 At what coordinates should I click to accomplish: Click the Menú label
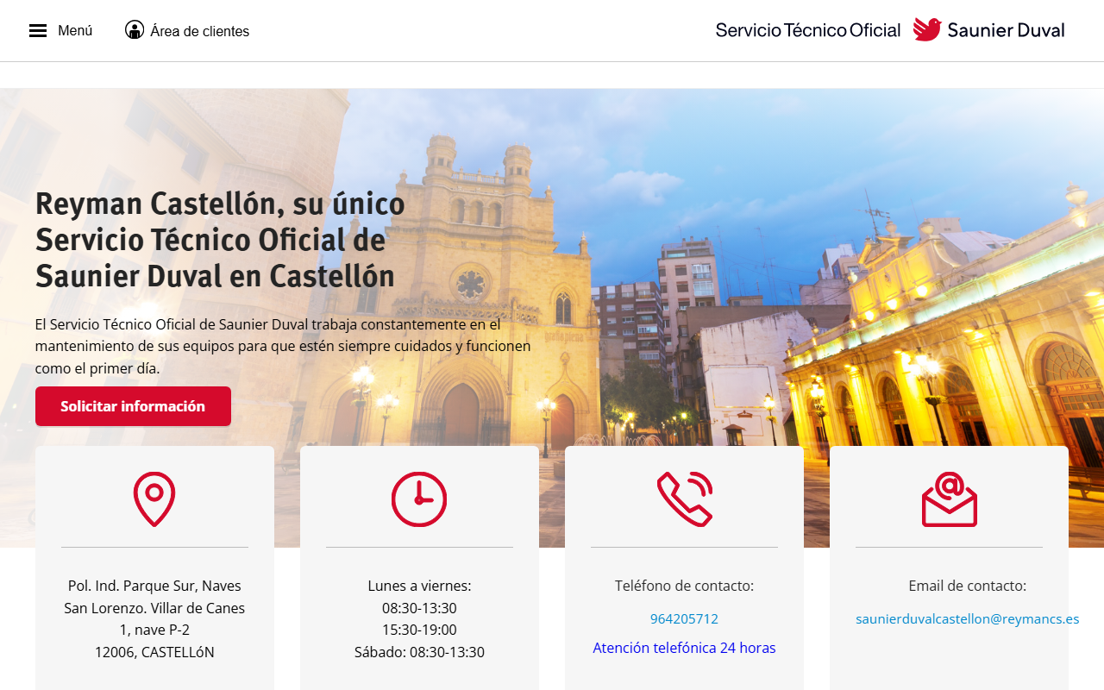tap(75, 31)
